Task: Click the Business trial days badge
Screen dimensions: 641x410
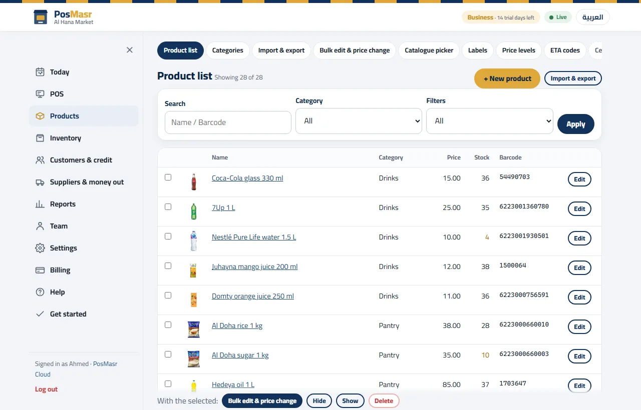Action: click(501, 17)
